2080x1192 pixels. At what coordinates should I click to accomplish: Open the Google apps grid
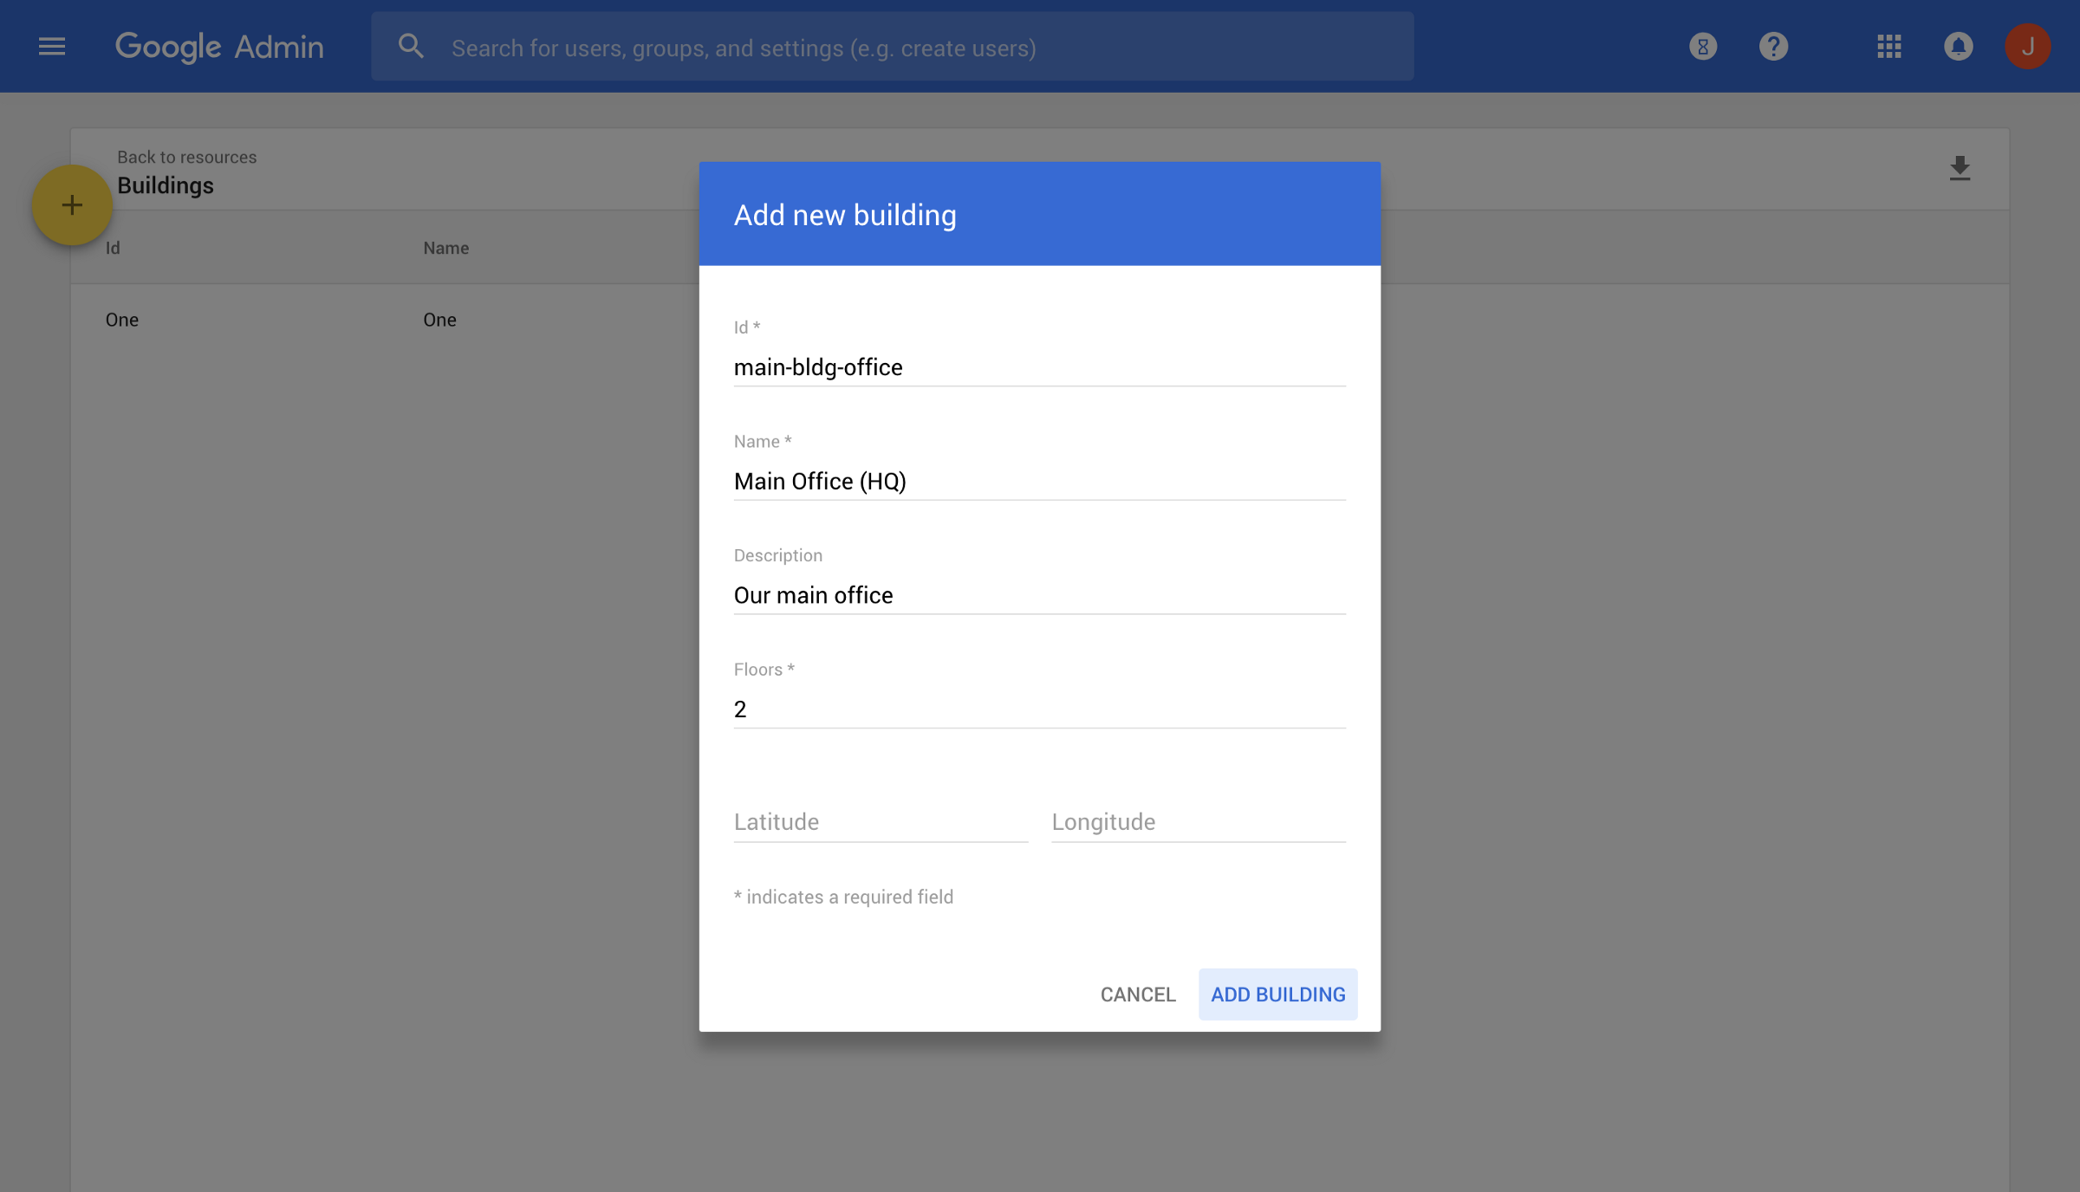(1888, 47)
